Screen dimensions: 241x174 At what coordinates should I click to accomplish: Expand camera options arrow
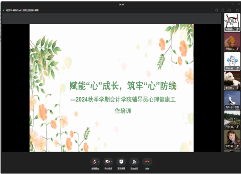[112, 162]
